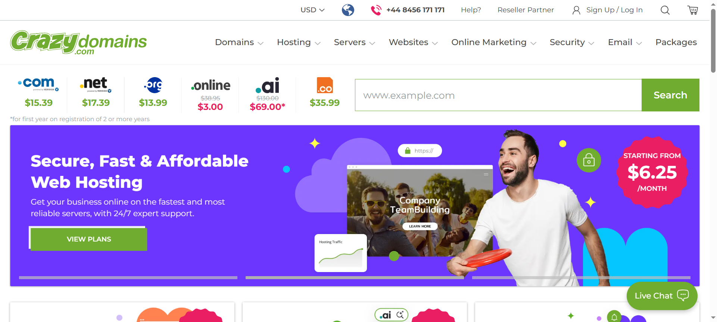This screenshot has height=322, width=717.
Task: Click the VIEW PLANS button
Action: click(x=89, y=239)
